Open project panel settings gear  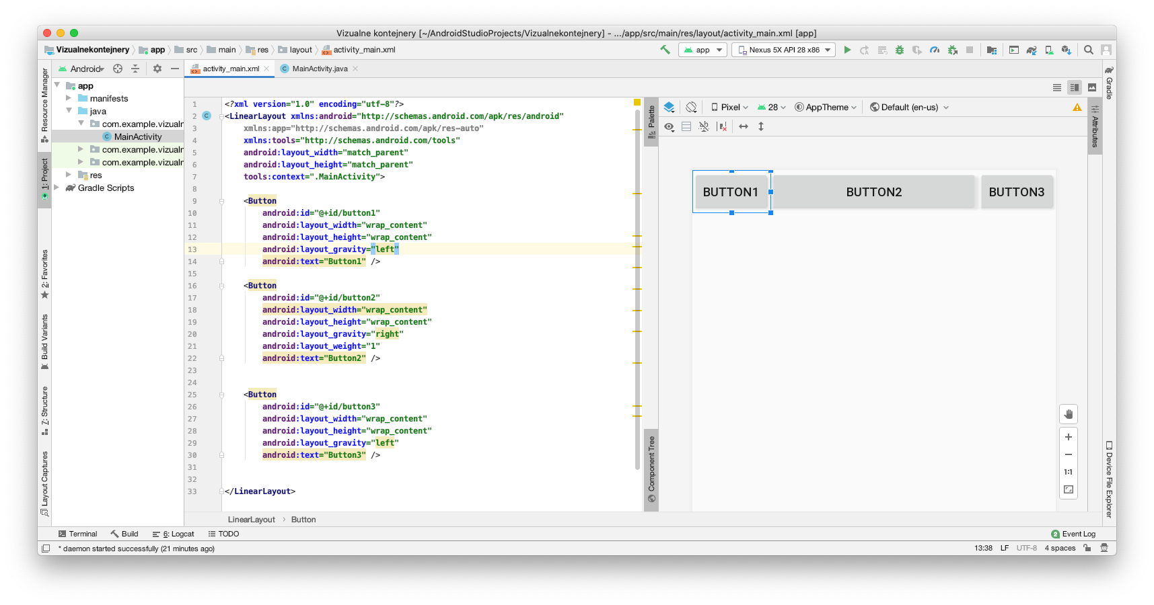[x=157, y=69]
